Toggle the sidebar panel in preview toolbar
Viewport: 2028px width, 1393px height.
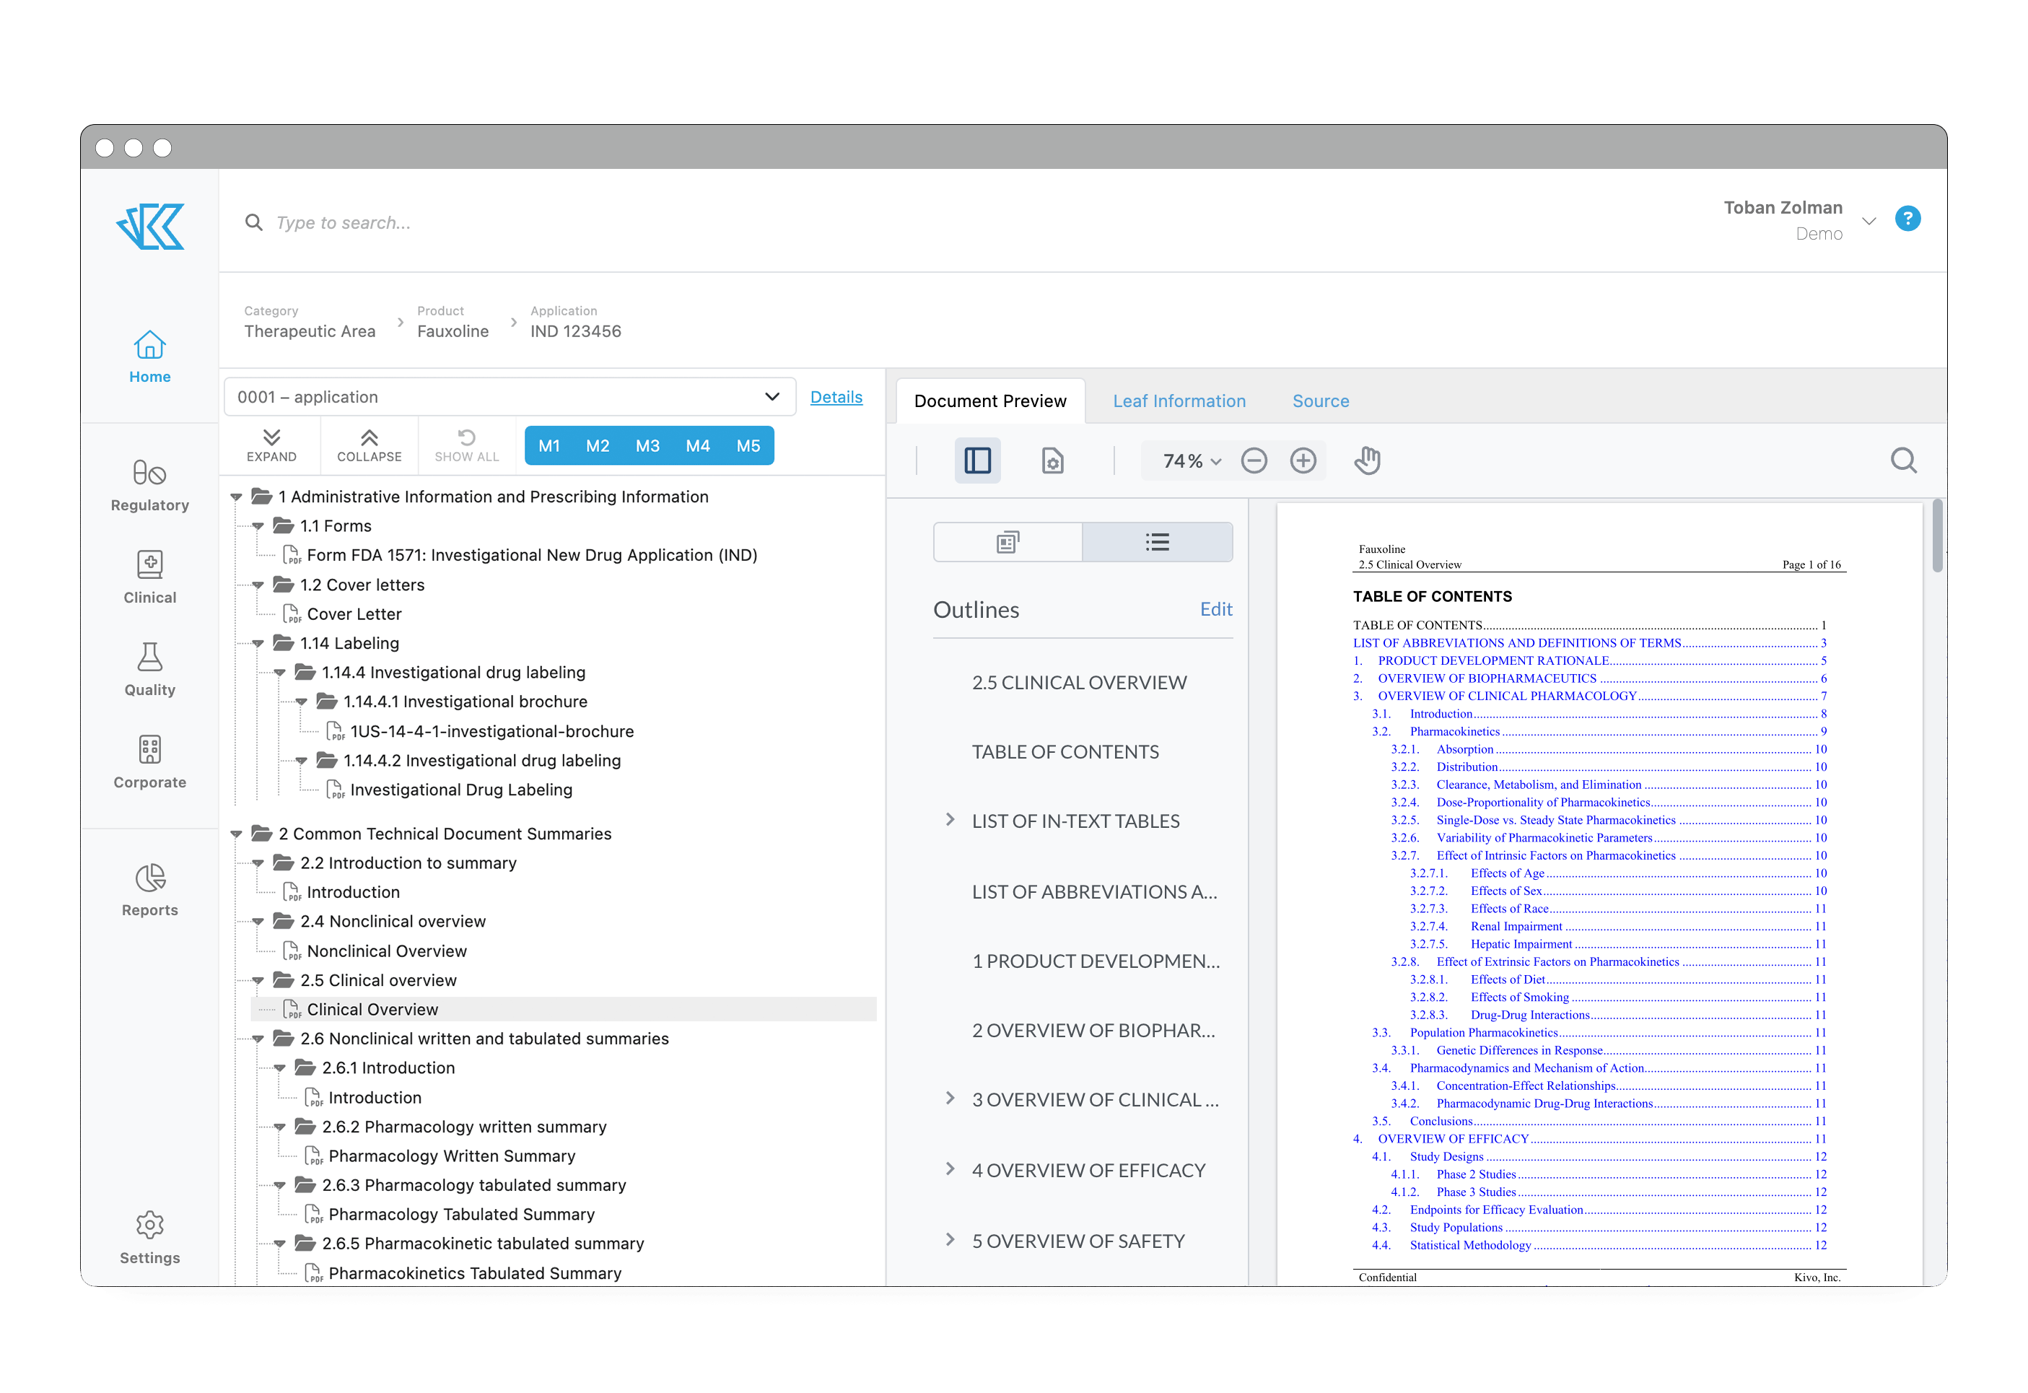(977, 460)
